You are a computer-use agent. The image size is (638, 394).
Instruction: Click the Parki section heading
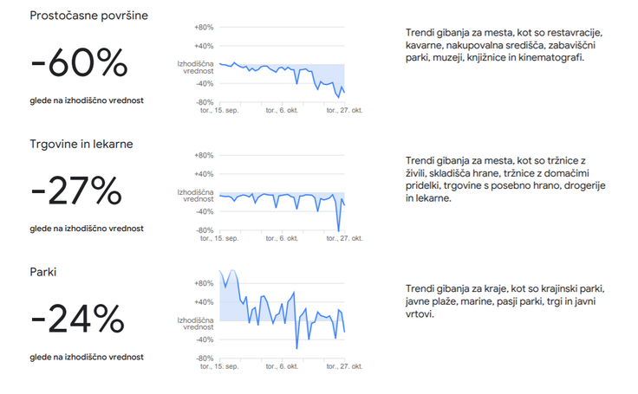(x=43, y=272)
